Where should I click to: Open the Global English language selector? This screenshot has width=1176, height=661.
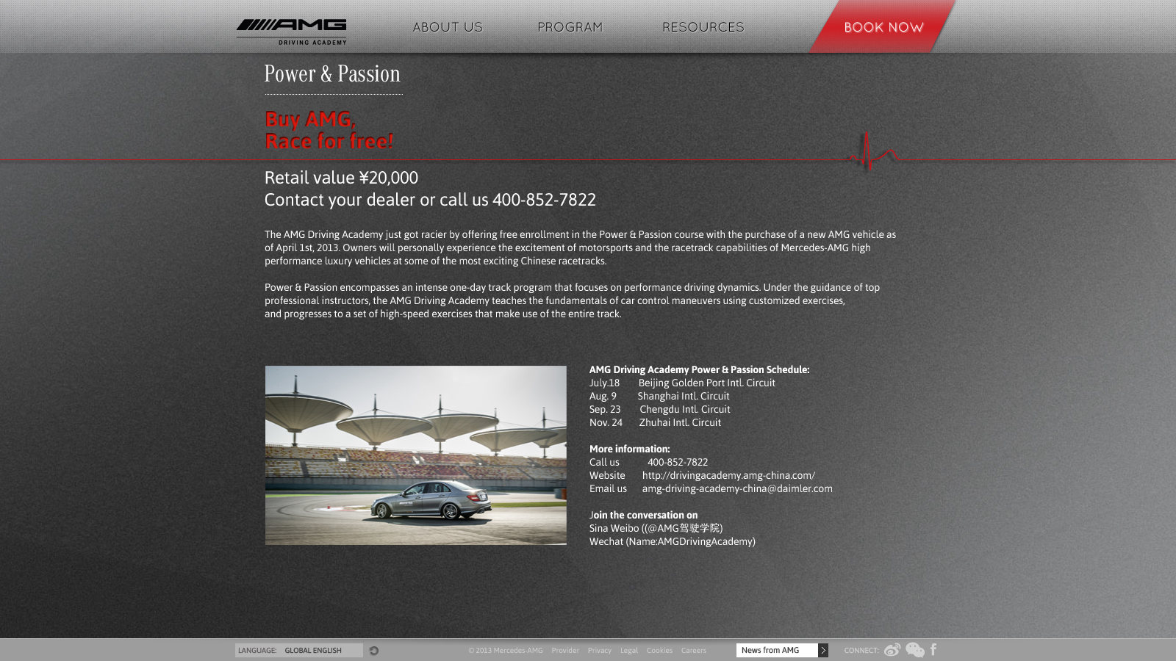(299, 650)
